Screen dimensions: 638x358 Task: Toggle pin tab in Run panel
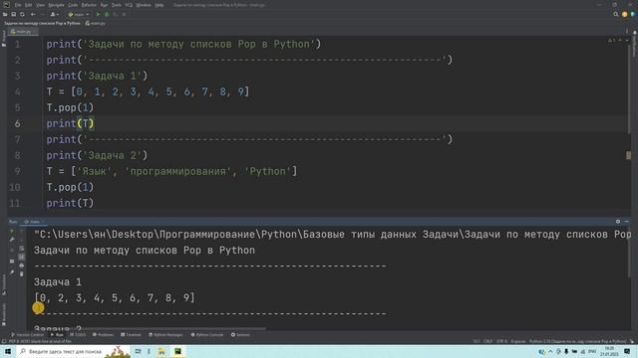pos(12,272)
